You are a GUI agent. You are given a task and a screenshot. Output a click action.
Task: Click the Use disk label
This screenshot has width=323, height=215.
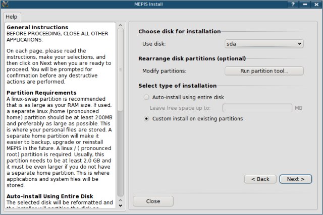click(154, 44)
